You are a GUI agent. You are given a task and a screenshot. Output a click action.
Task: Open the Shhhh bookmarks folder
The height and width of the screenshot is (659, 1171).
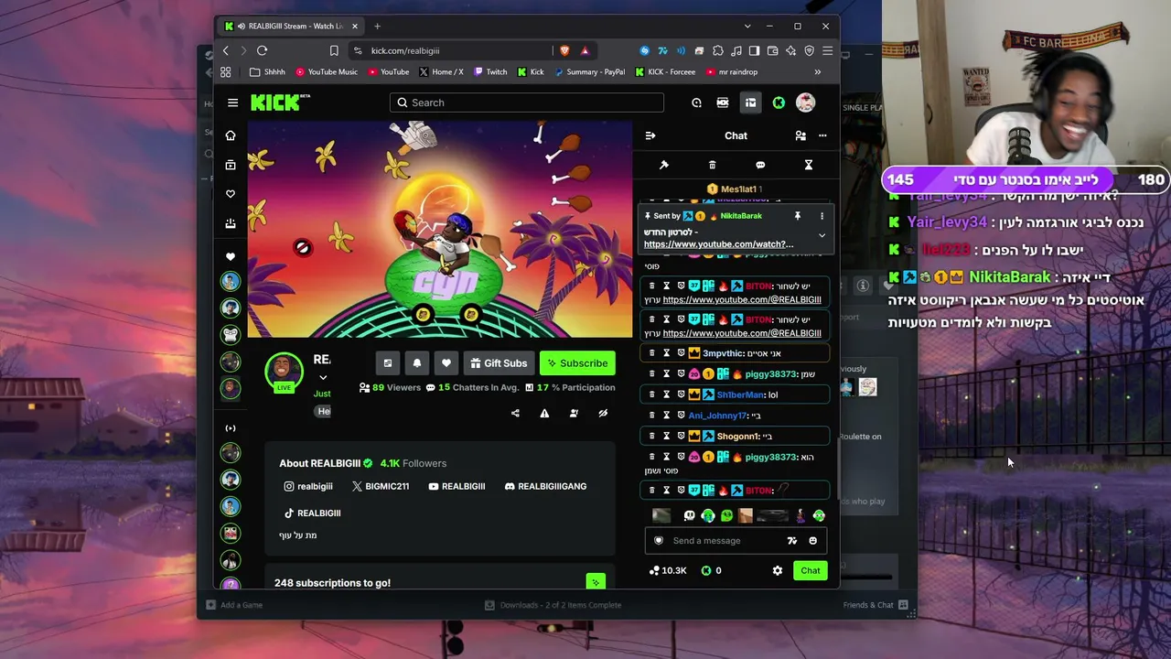[x=267, y=71]
